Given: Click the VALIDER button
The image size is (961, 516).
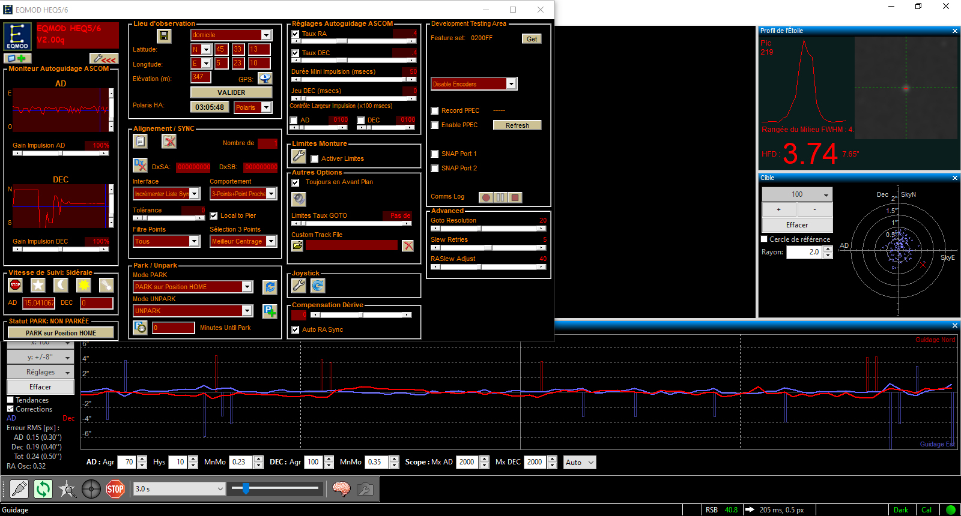Looking at the screenshot, I should (x=231, y=92).
